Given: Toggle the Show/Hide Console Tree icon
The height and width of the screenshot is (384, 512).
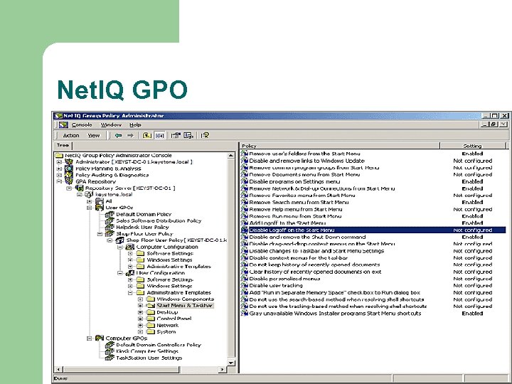Looking at the screenshot, I should [x=160, y=136].
